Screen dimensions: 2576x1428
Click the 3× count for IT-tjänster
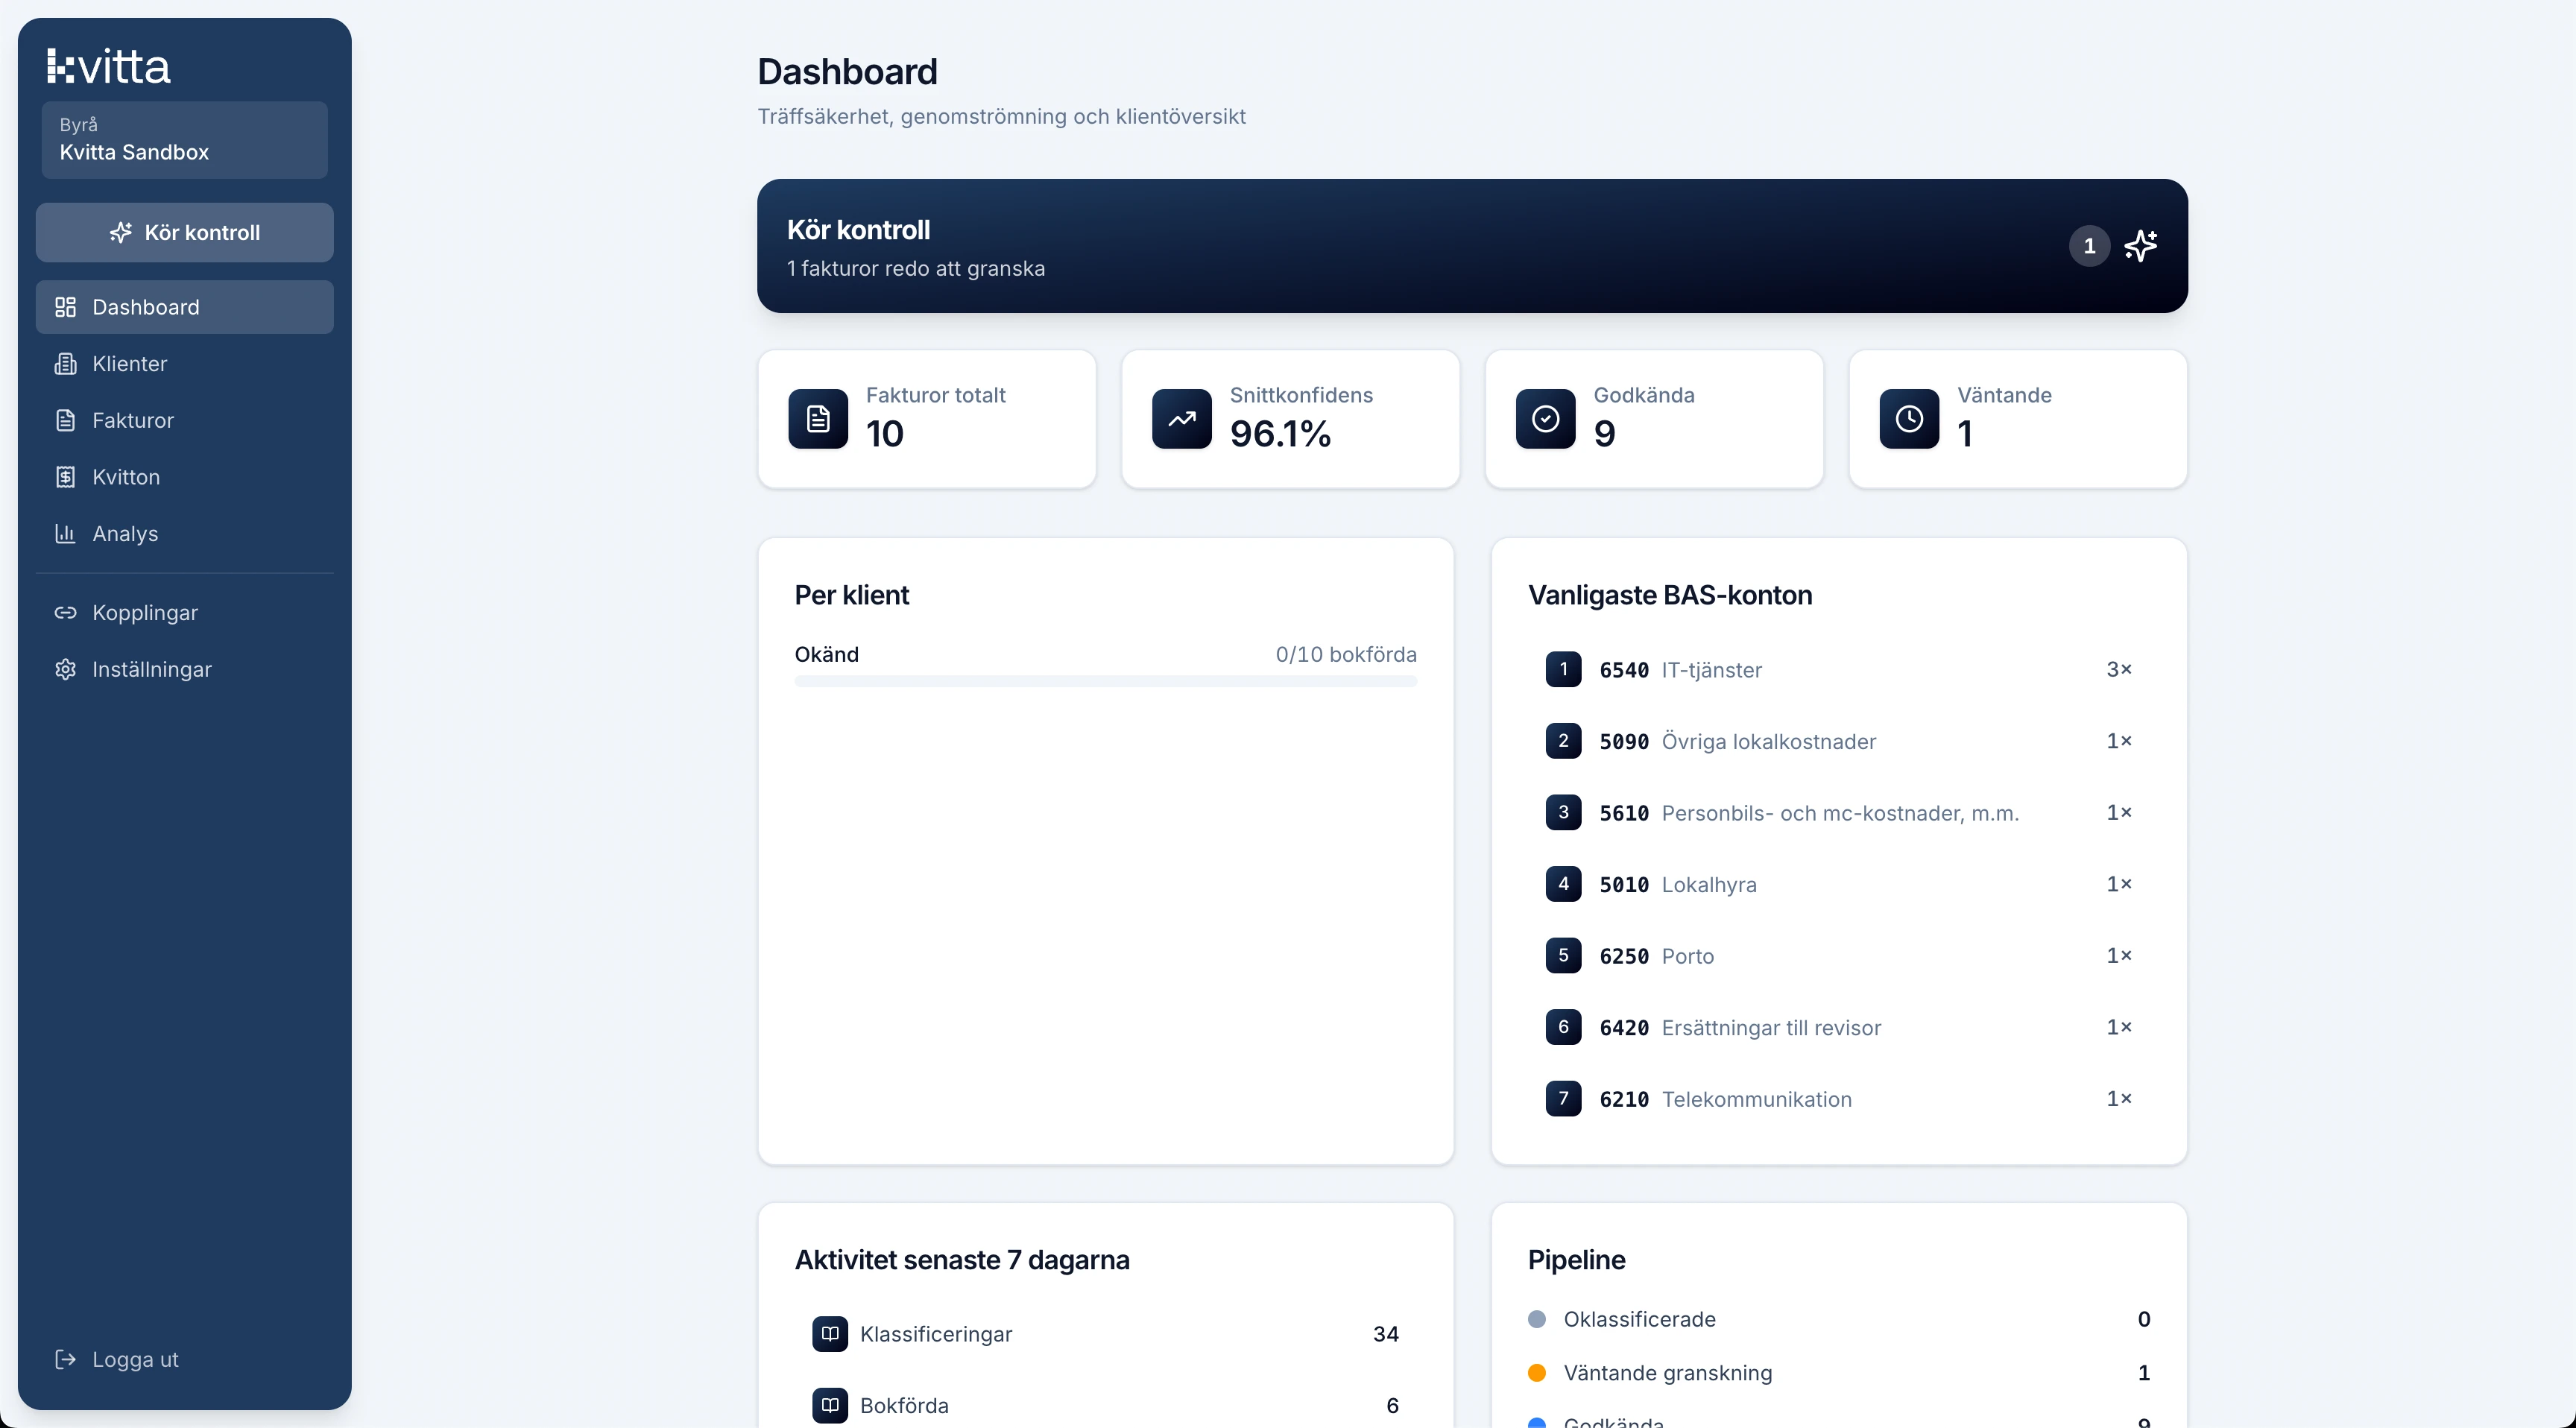2119,669
